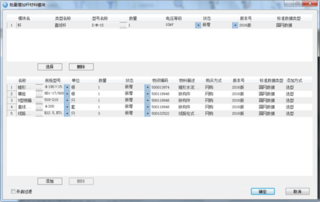Screen dimensions: 320x202
Task: Expand the HD1-17/800 specification dropdown
Action: [x=67, y=94]
